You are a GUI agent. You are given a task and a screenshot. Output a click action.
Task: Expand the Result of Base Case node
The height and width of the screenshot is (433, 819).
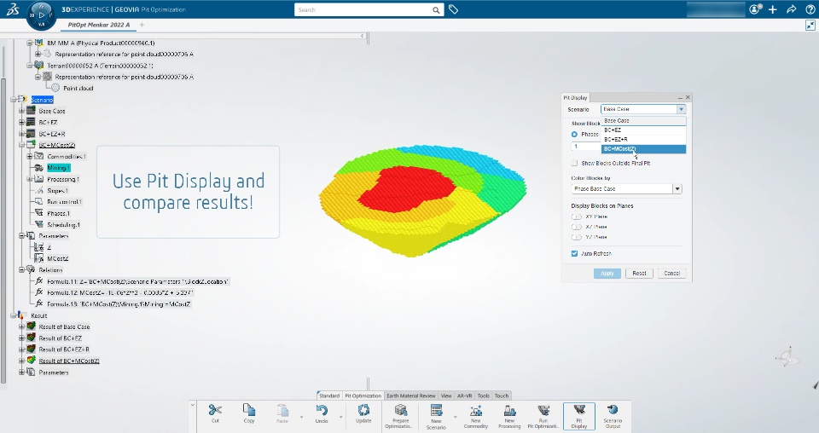point(21,327)
